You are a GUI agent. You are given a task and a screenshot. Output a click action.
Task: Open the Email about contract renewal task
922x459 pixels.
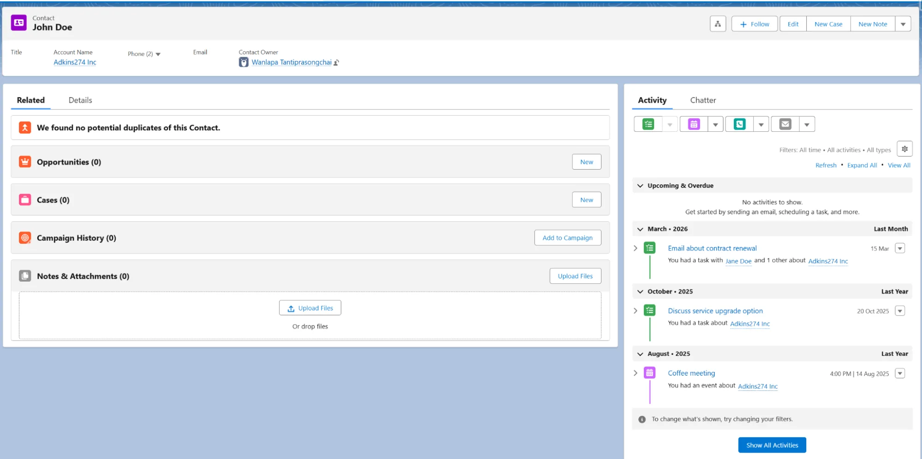(712, 248)
